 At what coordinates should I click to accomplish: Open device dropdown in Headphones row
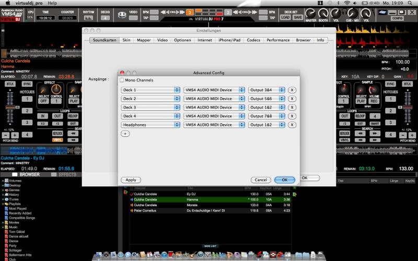pos(214,125)
